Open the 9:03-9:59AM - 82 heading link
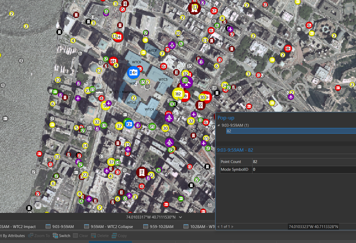Viewport: 356px width, 243px height. (235, 150)
